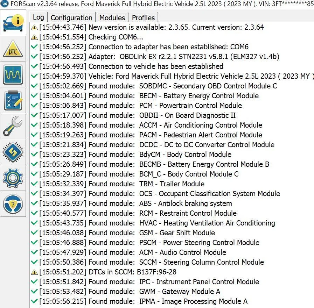This screenshot has width=314, height=308.
Task: Switch to the Modules tab
Action: [112, 17]
